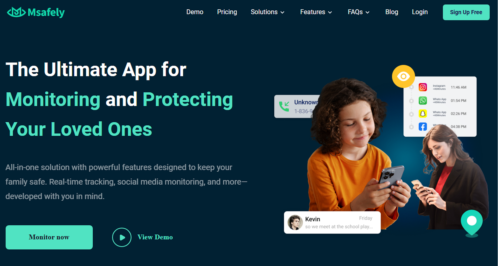Click the Instagram icon in activity list
498x266 pixels.
423,87
